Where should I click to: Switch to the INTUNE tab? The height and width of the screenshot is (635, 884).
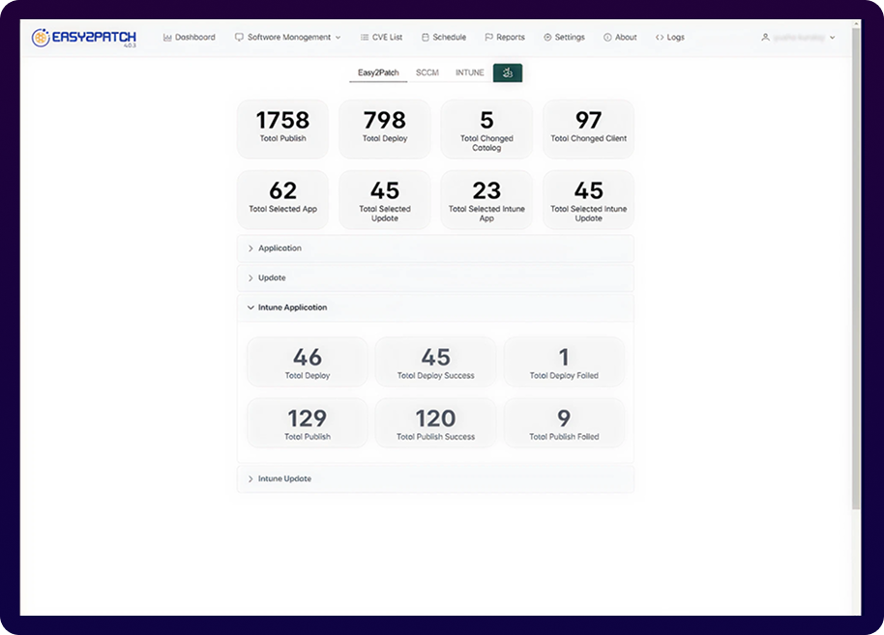[470, 72]
